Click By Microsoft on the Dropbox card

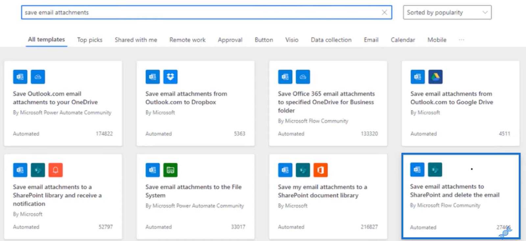point(160,112)
